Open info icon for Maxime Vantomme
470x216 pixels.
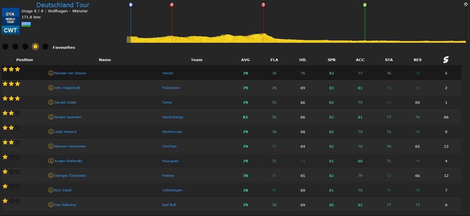tap(51, 146)
